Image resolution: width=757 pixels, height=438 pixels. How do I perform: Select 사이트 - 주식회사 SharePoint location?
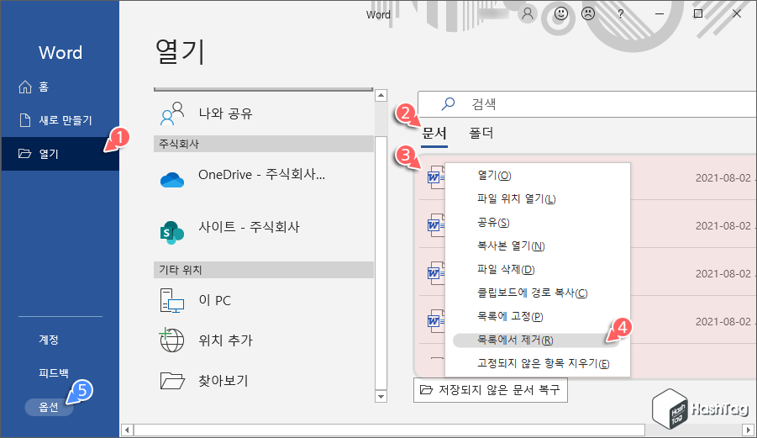point(264,230)
